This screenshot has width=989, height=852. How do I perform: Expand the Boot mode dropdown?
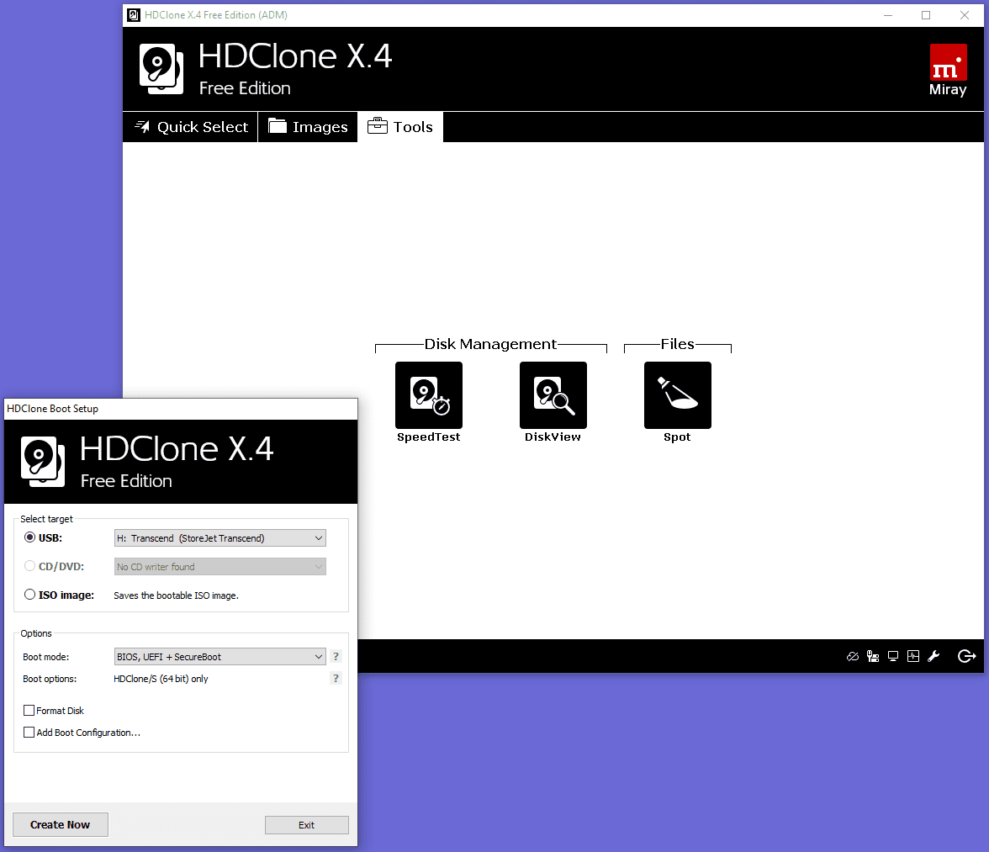pyautogui.click(x=220, y=657)
